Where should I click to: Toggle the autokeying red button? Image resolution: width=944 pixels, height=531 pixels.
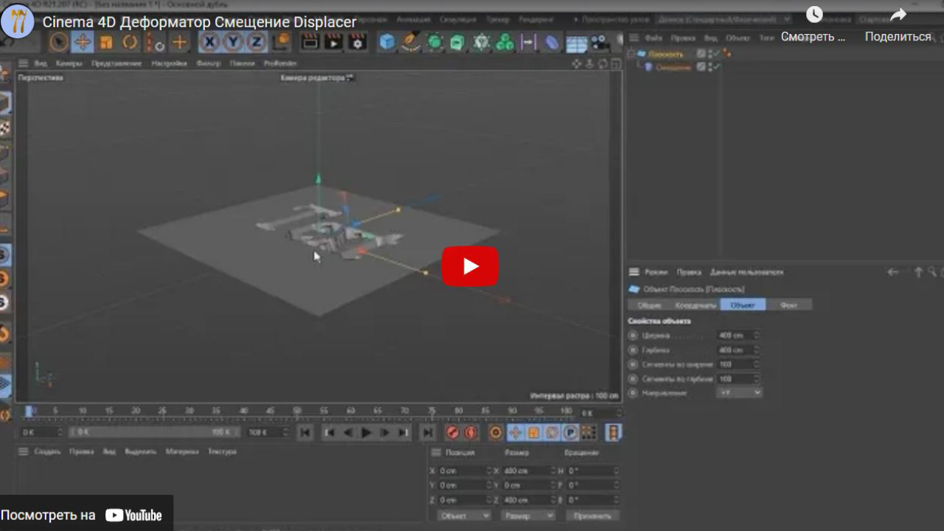pyautogui.click(x=471, y=433)
